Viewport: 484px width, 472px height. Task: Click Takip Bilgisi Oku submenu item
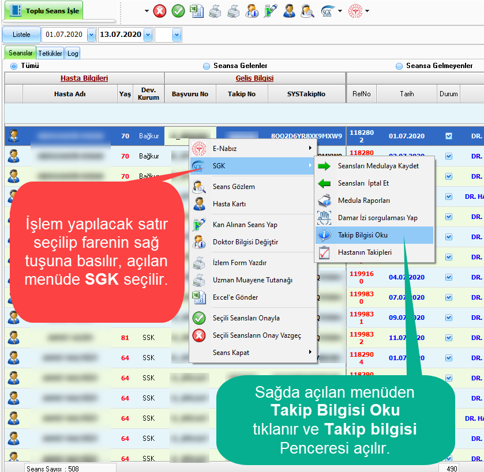click(x=374, y=235)
